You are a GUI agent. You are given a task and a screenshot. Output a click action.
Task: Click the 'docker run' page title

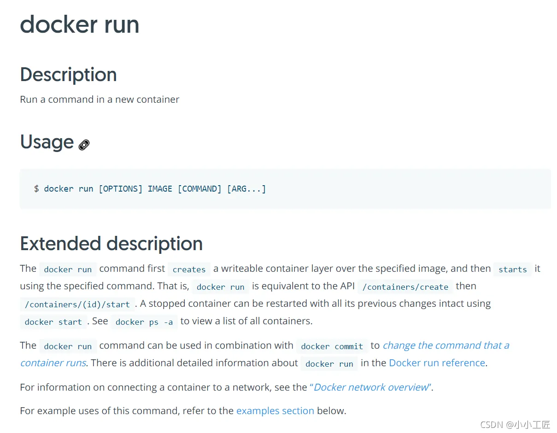pos(80,24)
